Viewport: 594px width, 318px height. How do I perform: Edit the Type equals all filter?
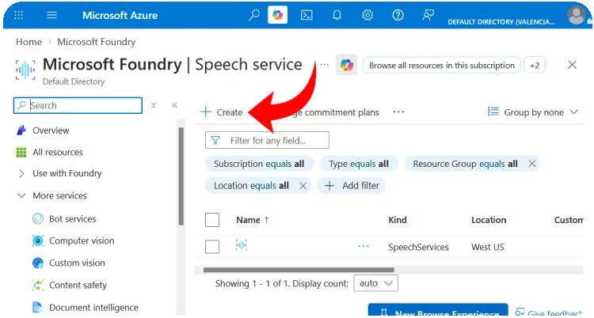point(359,164)
